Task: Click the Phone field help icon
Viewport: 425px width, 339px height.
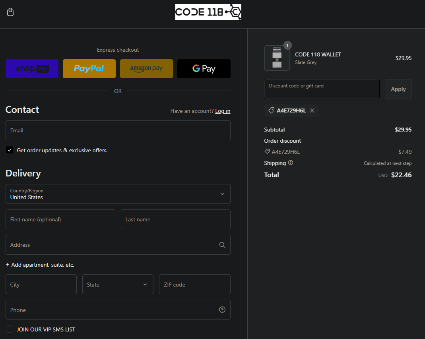Action: click(222, 310)
